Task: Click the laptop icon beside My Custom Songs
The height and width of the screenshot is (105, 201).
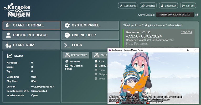Action: click(x=67, y=66)
